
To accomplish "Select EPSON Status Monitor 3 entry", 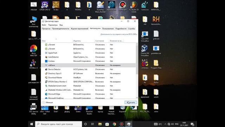I will coord(88,81).
